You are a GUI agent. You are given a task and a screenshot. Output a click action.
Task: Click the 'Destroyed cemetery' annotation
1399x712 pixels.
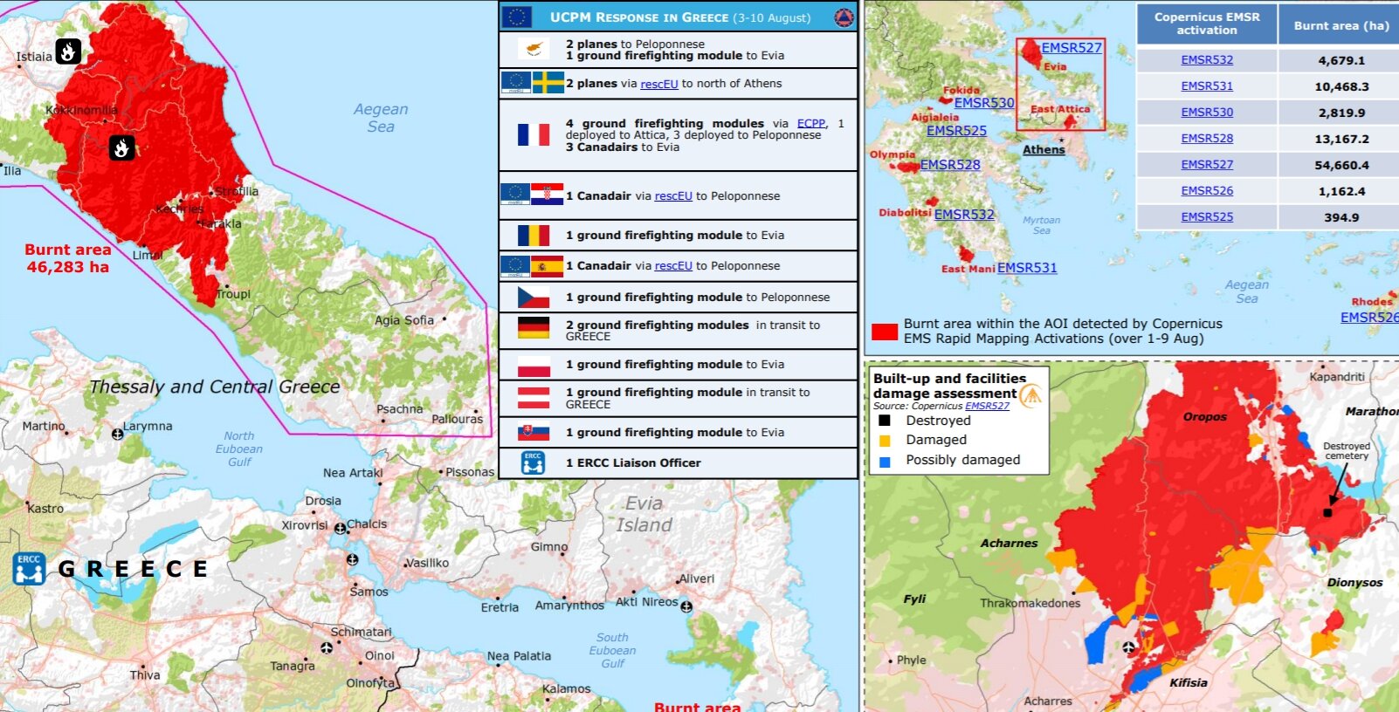[x=1347, y=451]
